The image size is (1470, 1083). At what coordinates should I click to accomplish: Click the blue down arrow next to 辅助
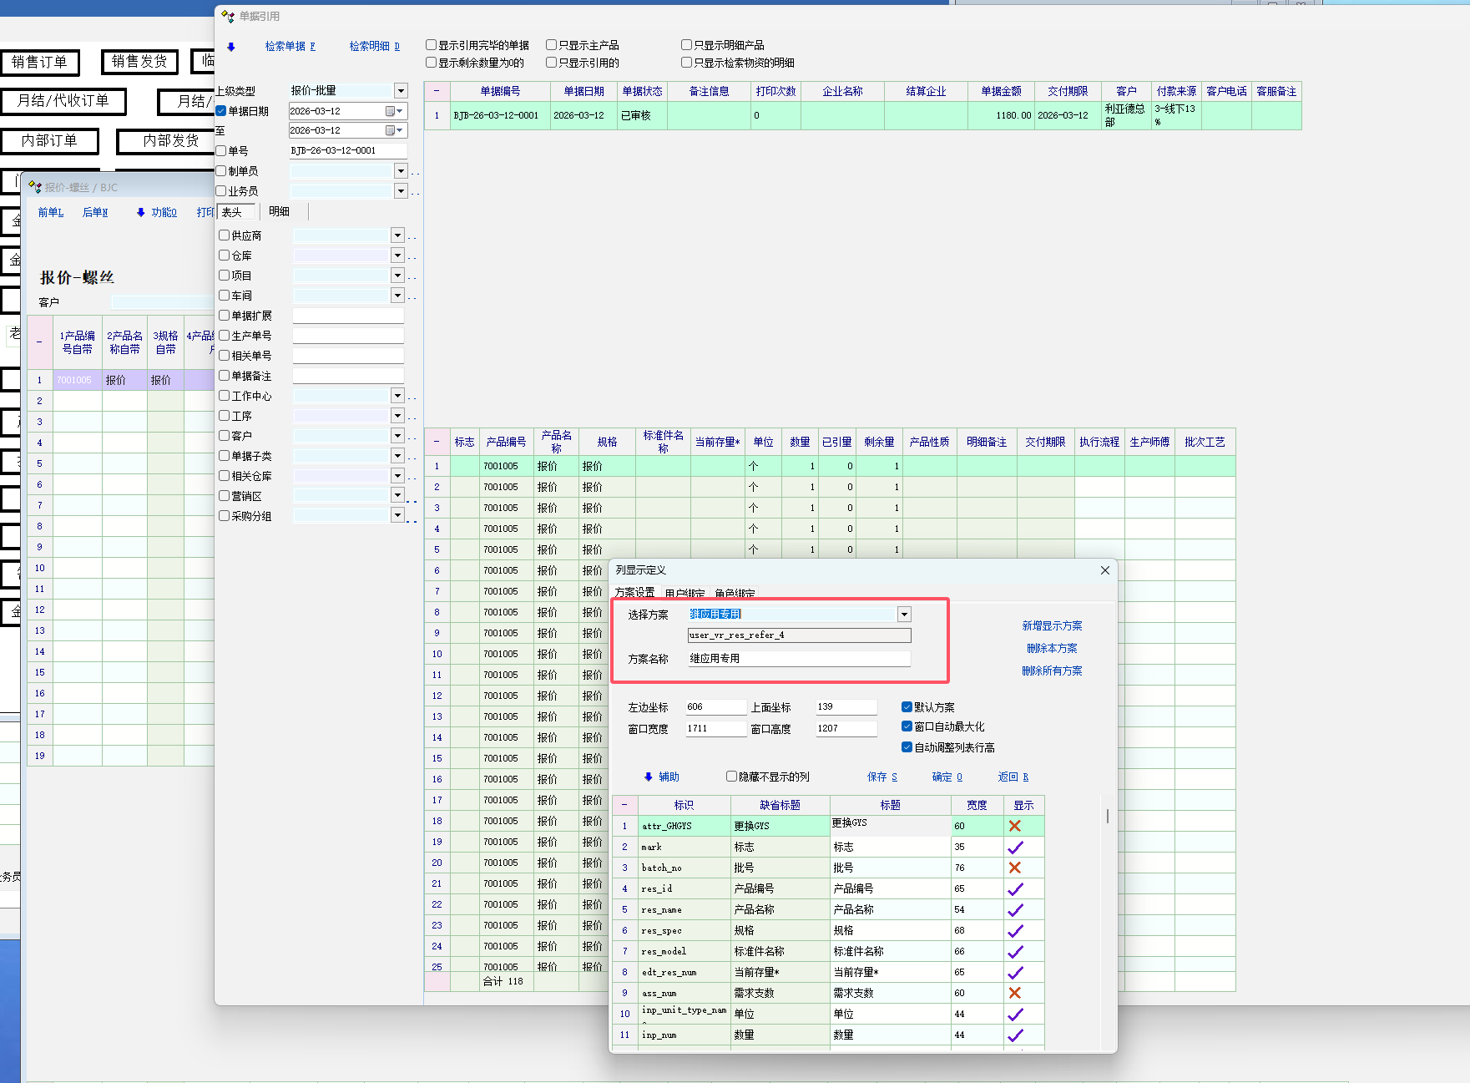coord(649,777)
